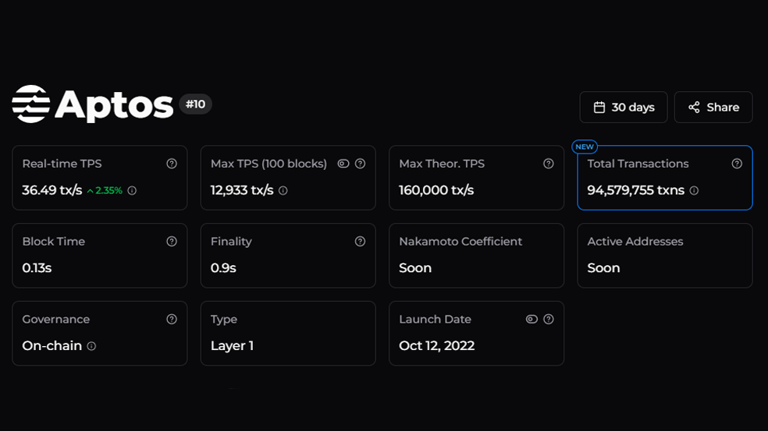Click info icon next to 12,933 tx/s
The width and height of the screenshot is (768, 431).
point(283,191)
